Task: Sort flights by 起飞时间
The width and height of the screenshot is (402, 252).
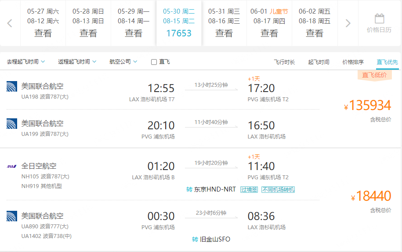Action: [x=319, y=62]
